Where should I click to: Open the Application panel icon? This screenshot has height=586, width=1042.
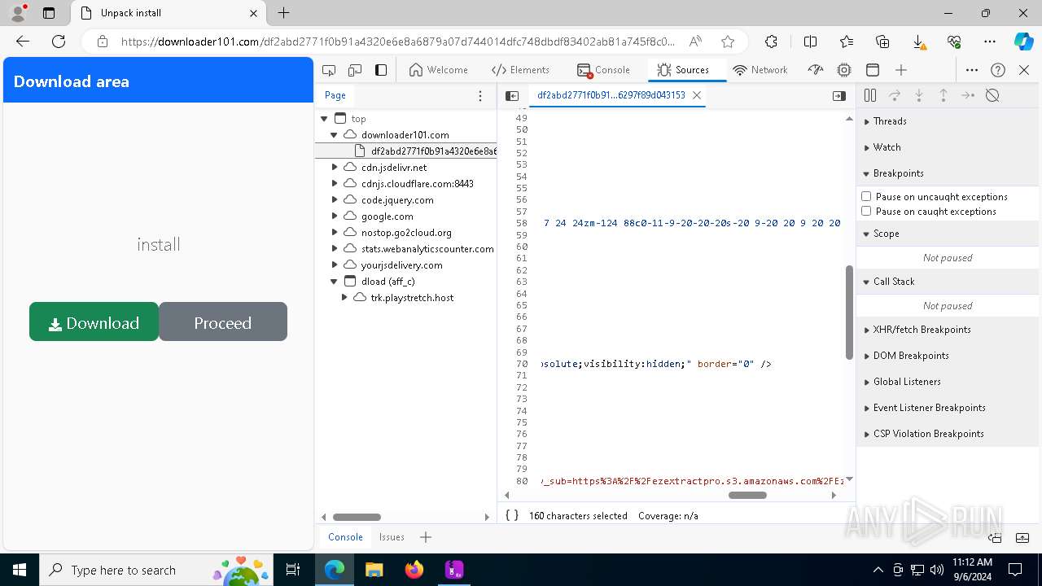873,70
